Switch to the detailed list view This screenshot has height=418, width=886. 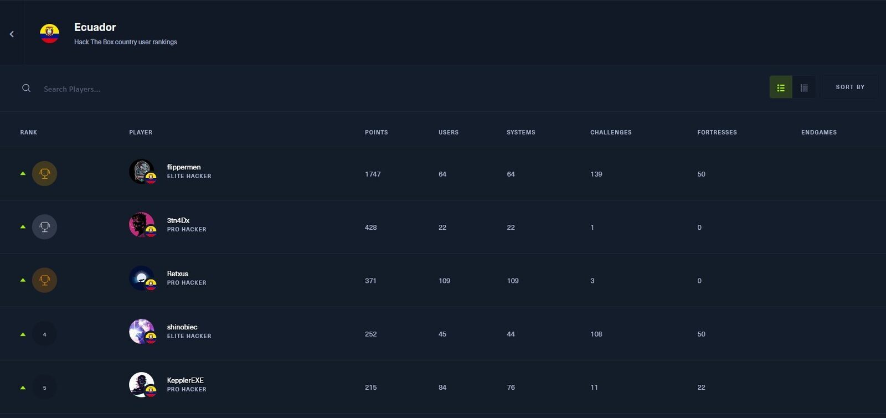(x=781, y=87)
